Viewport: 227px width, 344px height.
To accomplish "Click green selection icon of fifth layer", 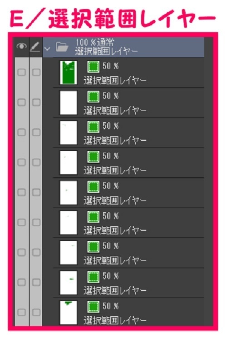I will [94, 187].
